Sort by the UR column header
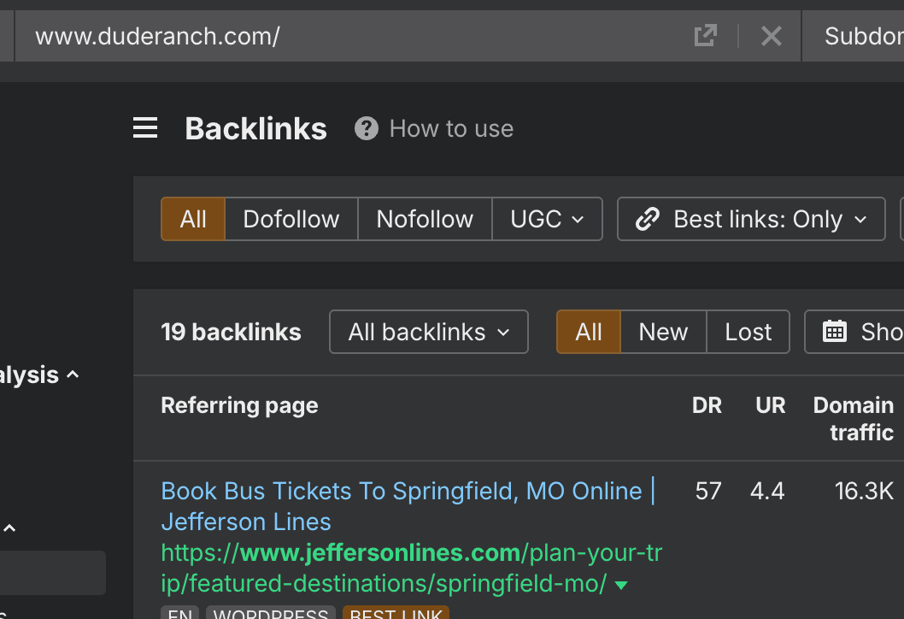 (770, 405)
